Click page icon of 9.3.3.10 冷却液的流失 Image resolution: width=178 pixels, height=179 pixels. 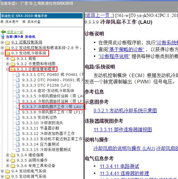point(18,123)
